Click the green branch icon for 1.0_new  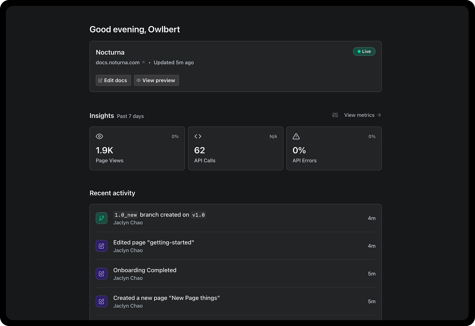(x=102, y=218)
